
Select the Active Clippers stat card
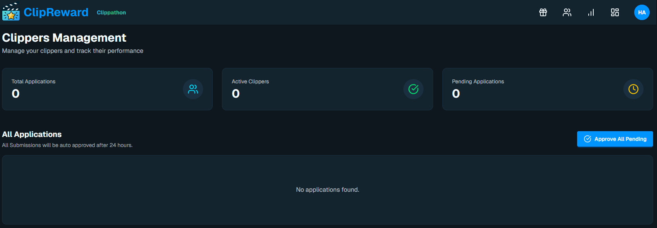coord(317,89)
